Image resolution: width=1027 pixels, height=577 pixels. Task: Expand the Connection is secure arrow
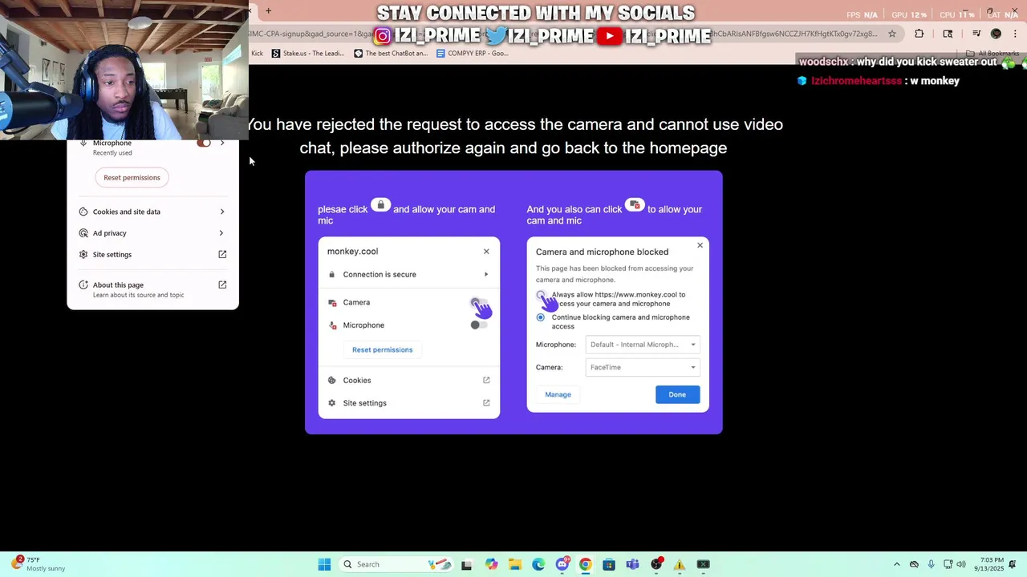point(486,274)
